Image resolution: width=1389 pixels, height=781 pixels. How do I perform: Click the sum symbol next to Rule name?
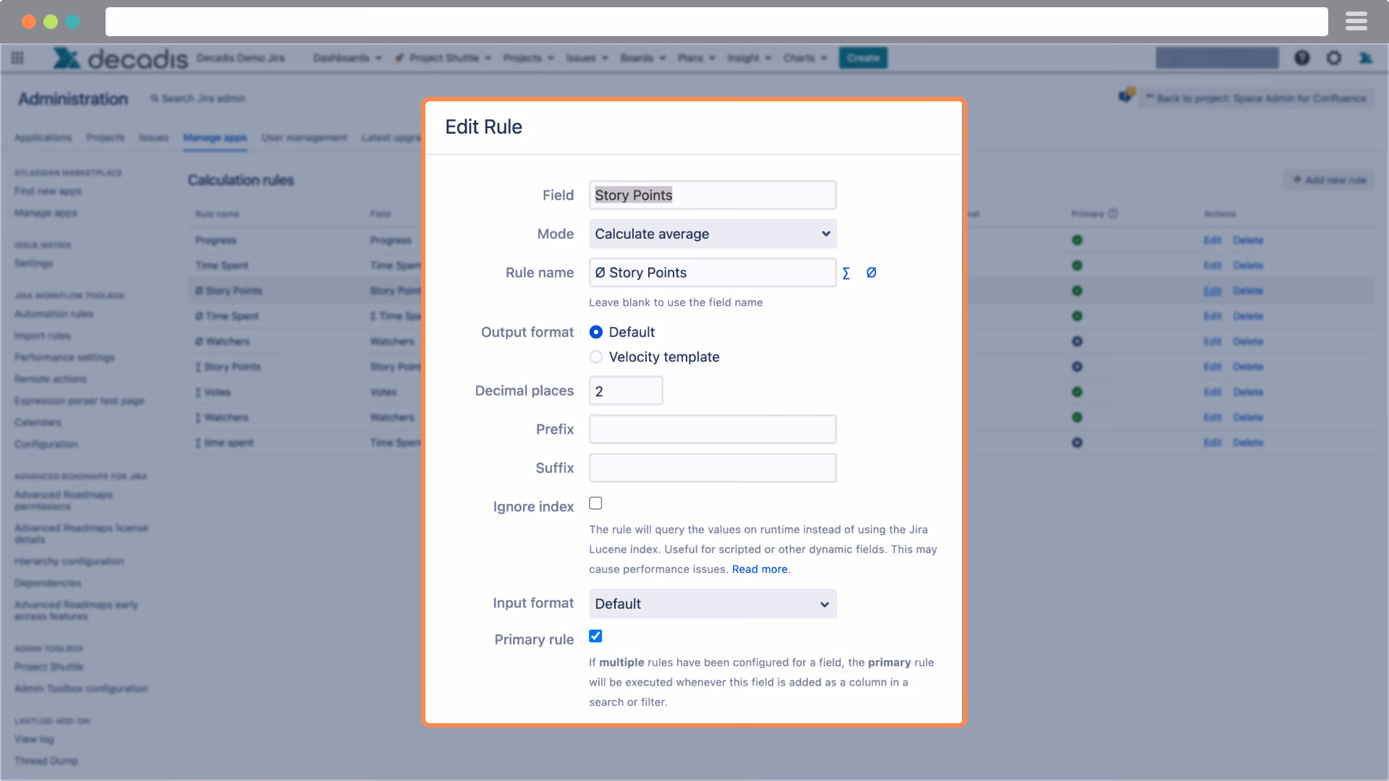[x=846, y=273]
